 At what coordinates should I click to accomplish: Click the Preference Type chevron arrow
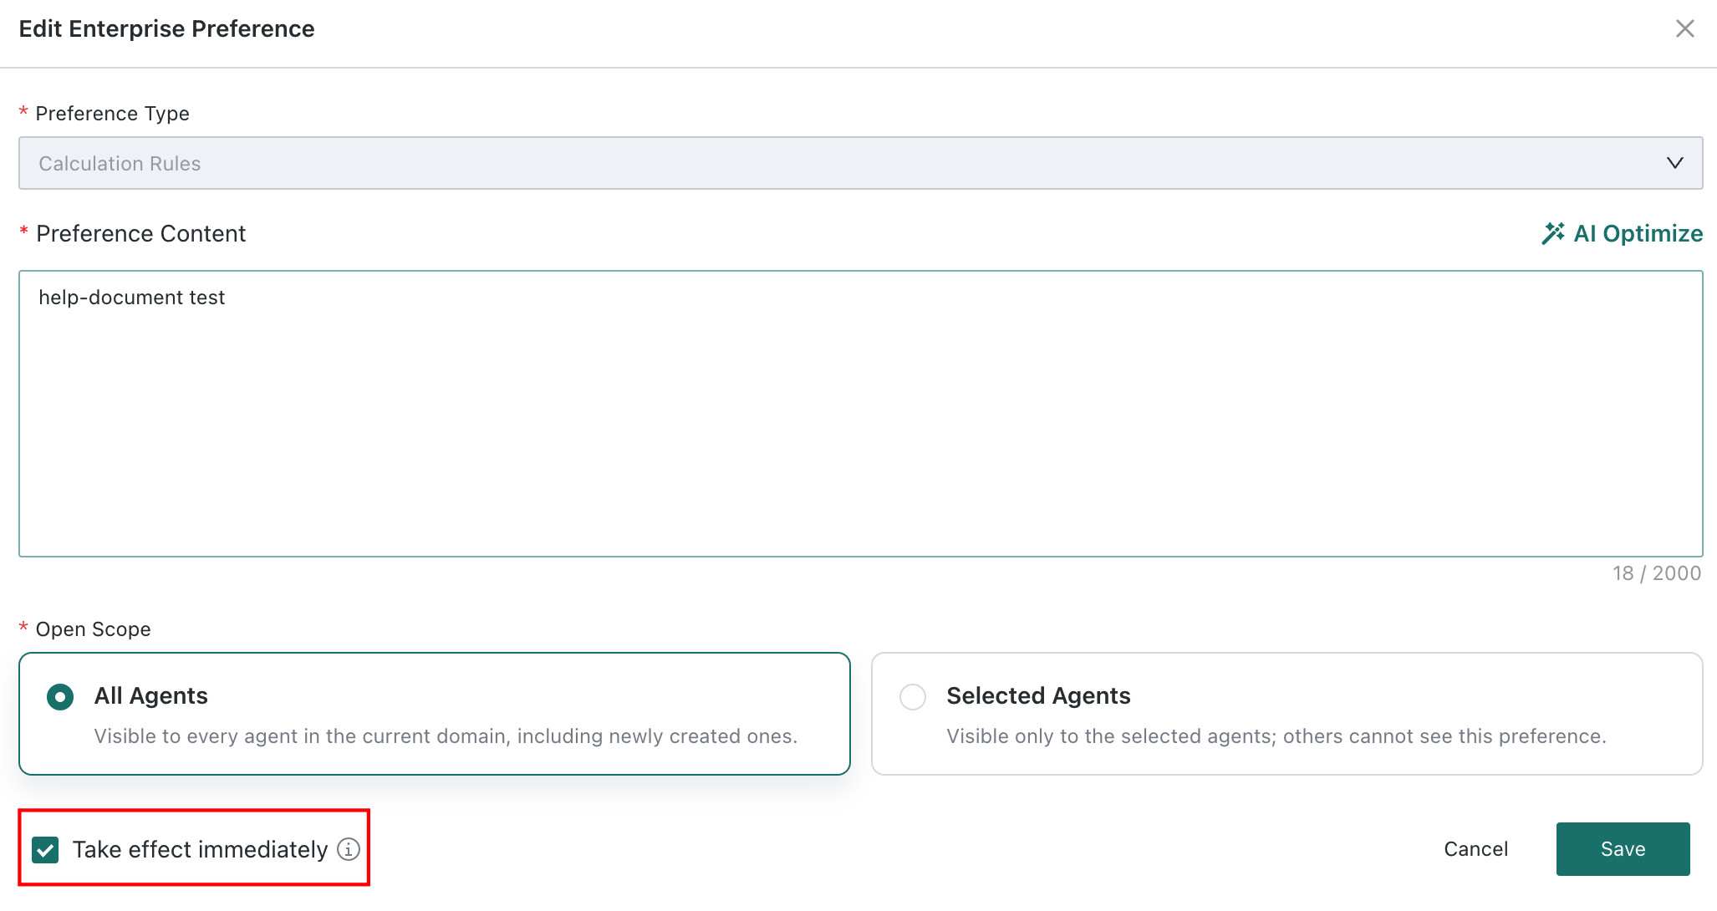coord(1675,163)
